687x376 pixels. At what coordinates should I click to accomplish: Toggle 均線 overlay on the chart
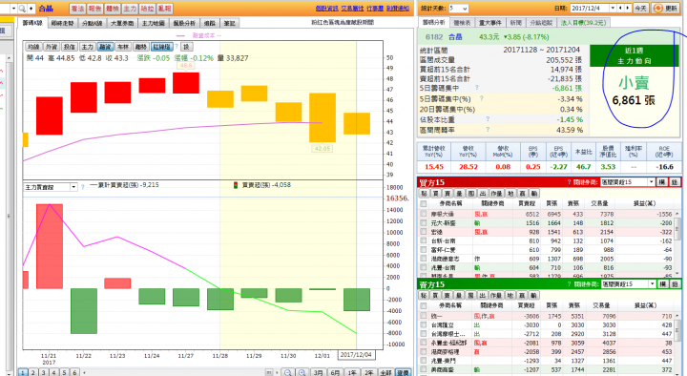tap(33, 47)
